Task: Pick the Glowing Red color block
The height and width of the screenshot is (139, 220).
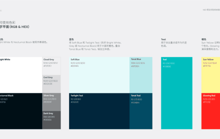Action: (211, 111)
